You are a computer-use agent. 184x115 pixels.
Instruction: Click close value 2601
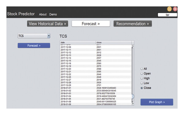99,47
